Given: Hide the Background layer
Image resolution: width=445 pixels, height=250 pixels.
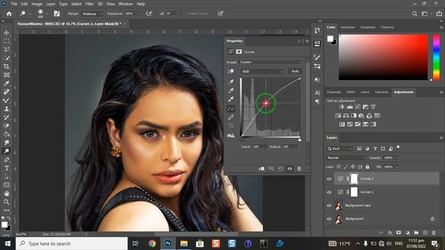Looking at the screenshot, I should point(329,219).
